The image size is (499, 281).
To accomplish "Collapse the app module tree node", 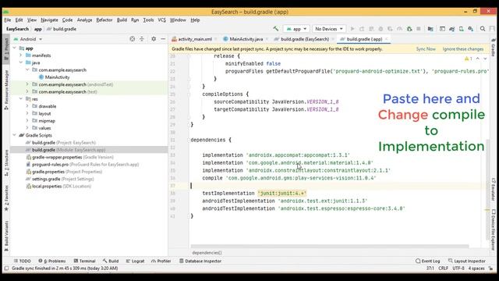I will click(x=14, y=48).
